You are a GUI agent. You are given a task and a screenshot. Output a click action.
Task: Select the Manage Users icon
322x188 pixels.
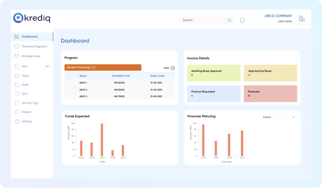[17, 56]
